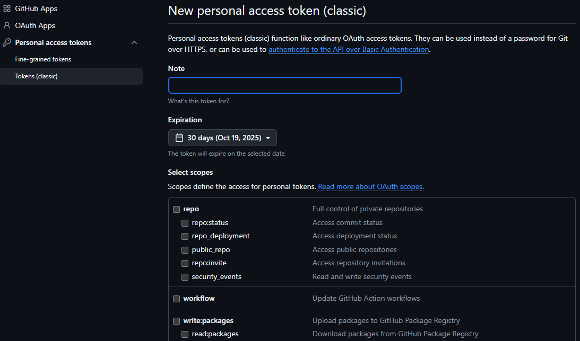Toggle the workflow scope checkbox
Screen dimensions: 580x341
pyautogui.click(x=177, y=299)
